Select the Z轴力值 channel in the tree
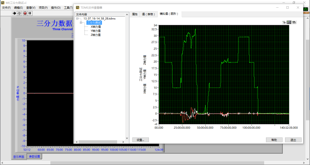 click(96, 35)
